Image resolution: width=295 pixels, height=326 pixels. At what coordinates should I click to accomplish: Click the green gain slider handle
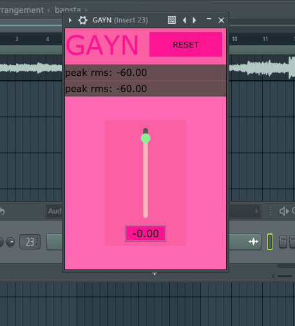coord(146,138)
